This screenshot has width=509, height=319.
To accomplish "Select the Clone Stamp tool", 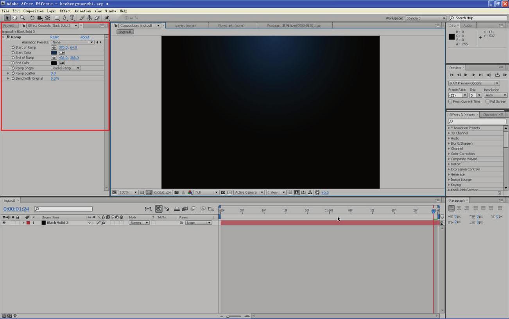I will coord(89,18).
